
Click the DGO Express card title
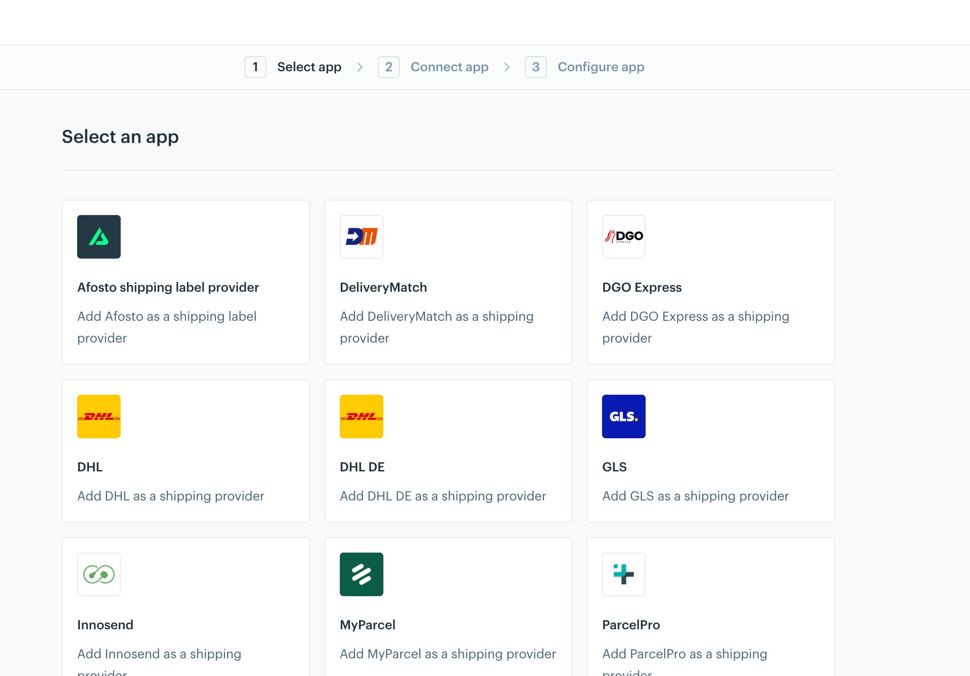pyautogui.click(x=642, y=287)
